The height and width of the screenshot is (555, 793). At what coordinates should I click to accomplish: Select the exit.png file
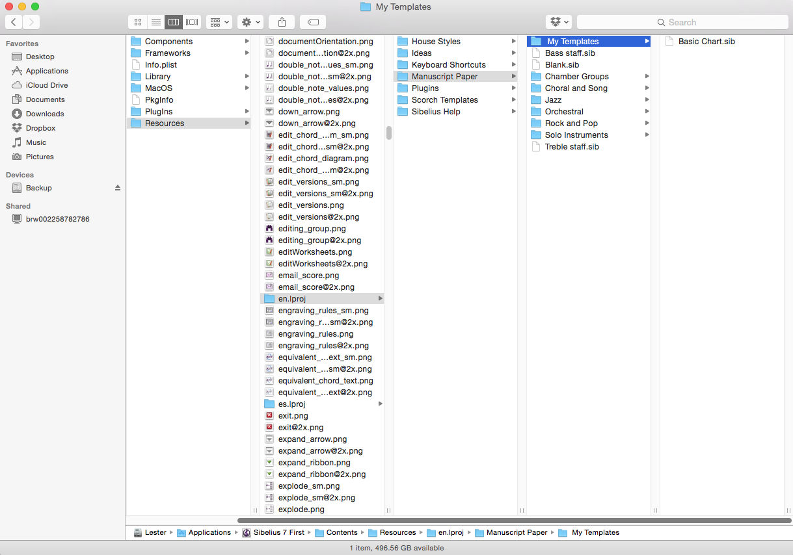click(293, 416)
